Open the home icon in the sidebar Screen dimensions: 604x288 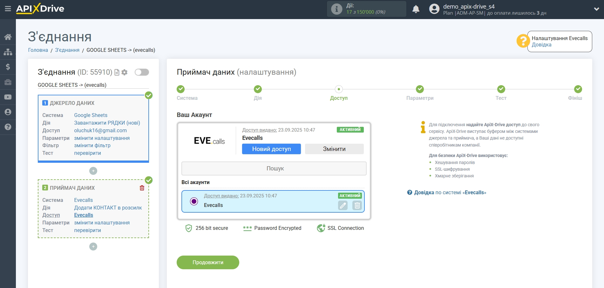pos(8,37)
